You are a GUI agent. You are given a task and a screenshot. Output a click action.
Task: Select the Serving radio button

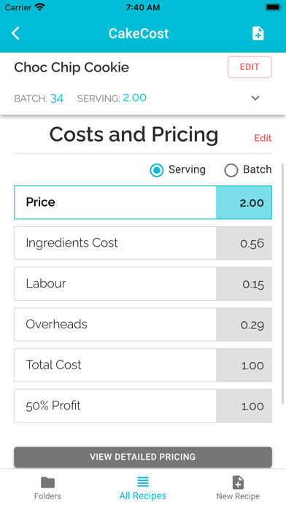(x=157, y=170)
